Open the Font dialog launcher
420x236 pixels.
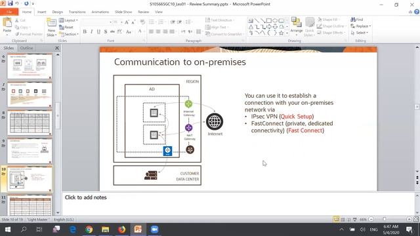click(144, 41)
